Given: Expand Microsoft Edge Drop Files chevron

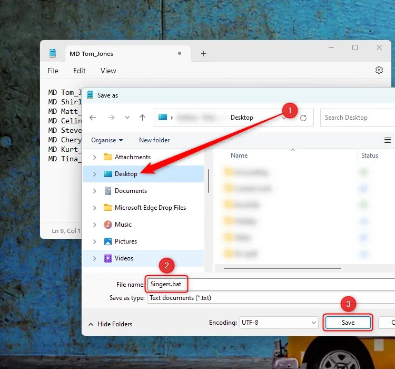Looking at the screenshot, I should point(94,208).
